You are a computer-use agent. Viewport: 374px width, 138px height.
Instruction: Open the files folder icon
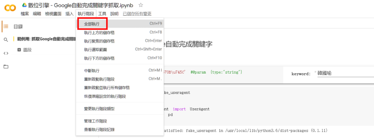coord(6,67)
